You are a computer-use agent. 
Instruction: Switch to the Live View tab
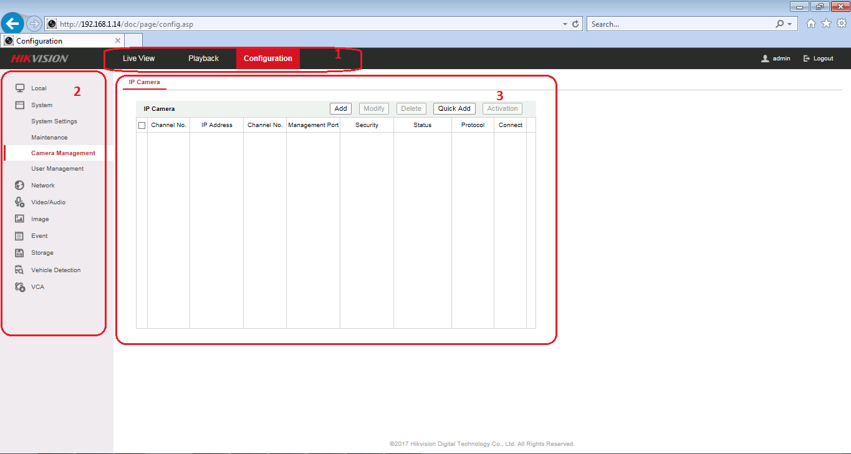pos(138,59)
